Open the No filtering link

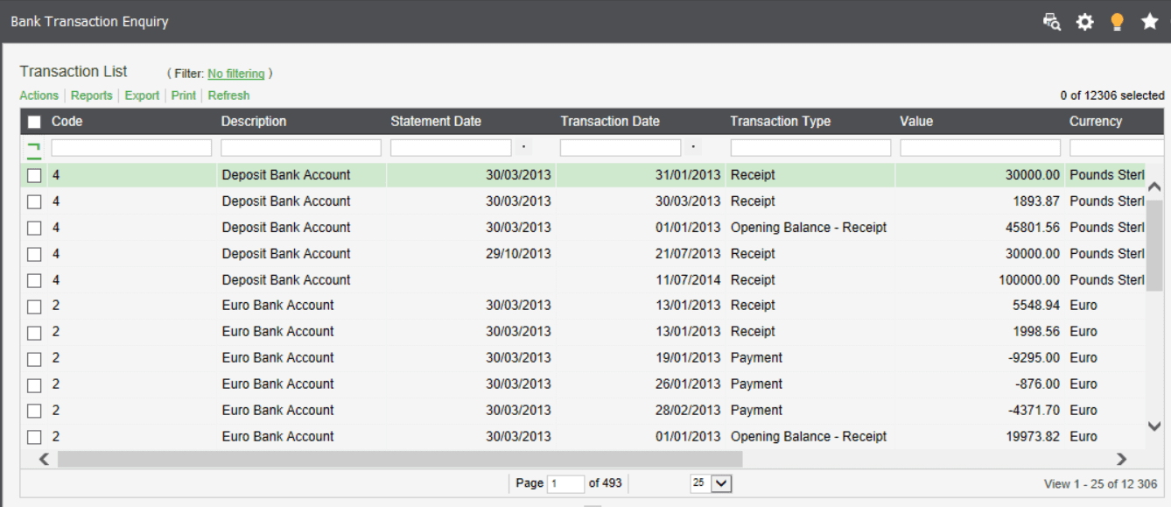(236, 74)
